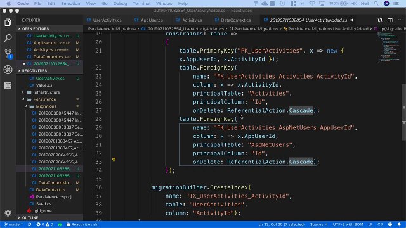Open DataContextMo... snapshot file in tree
Screen dimensions: 406x228
click(x=55, y=183)
